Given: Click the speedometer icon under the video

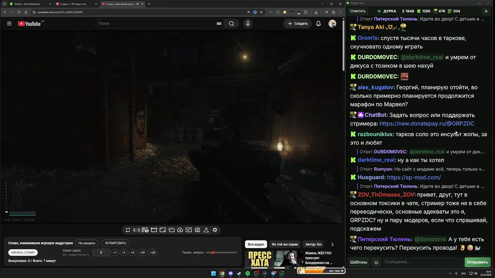Looking at the screenshot, I should (180, 230).
